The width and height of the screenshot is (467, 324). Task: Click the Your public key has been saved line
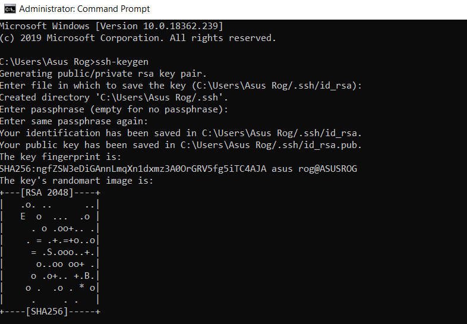tap(181, 145)
